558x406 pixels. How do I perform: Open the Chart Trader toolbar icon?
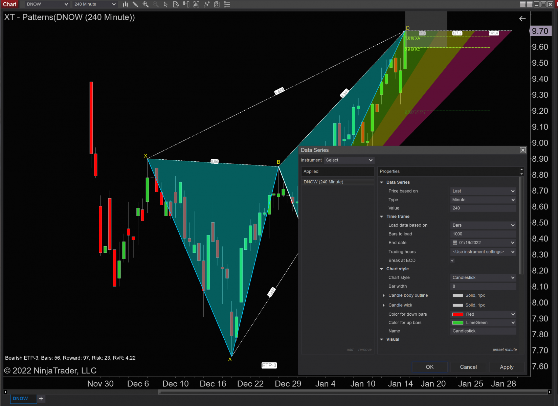[186, 4]
